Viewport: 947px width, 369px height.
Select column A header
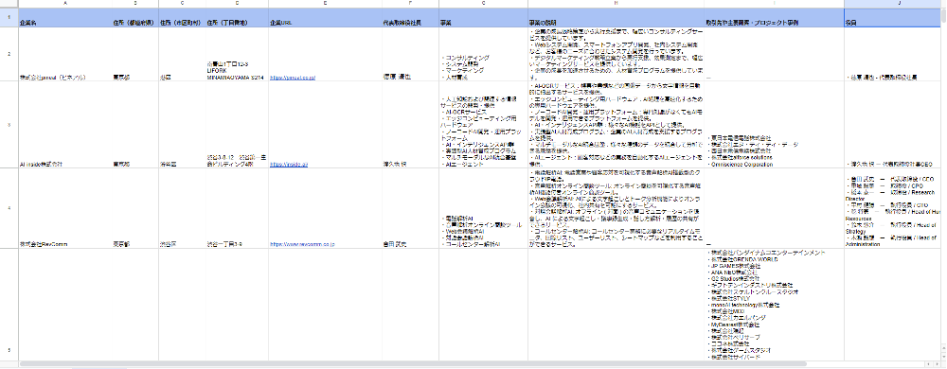65,4
